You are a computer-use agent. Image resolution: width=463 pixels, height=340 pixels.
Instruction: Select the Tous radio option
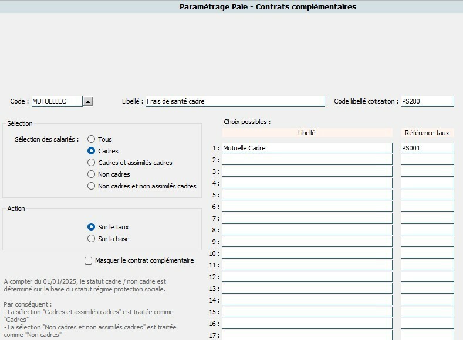coord(91,139)
